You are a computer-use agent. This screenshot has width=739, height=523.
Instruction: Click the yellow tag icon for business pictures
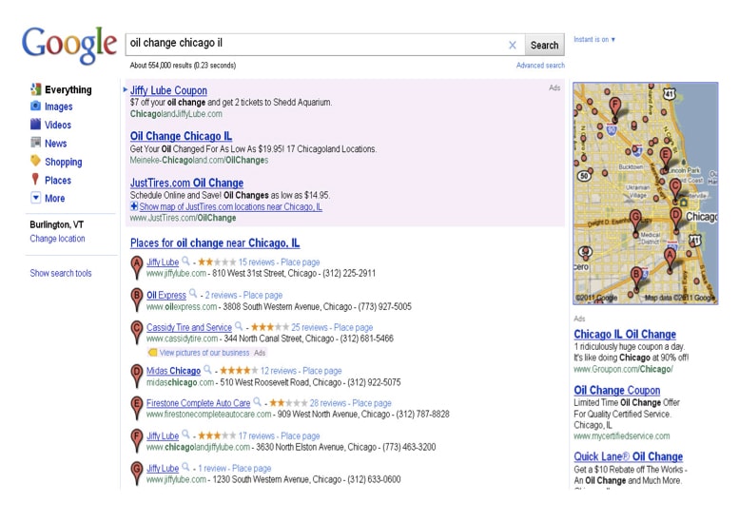152,353
